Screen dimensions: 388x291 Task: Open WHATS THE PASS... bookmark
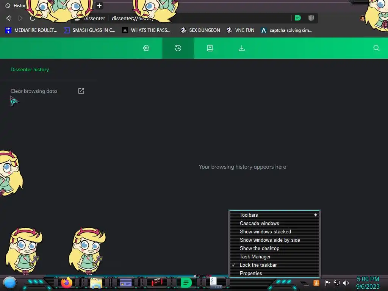(x=147, y=30)
